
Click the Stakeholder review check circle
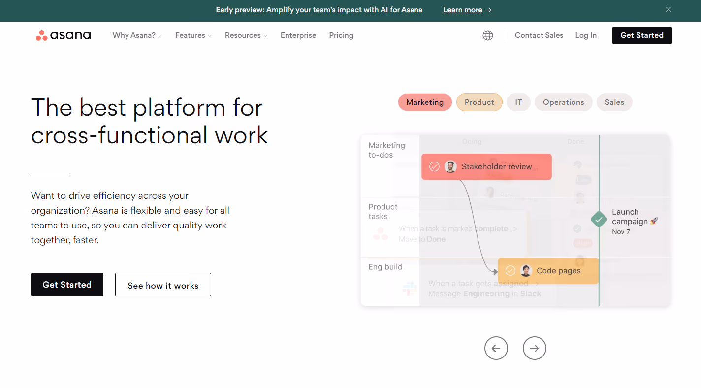434,166
